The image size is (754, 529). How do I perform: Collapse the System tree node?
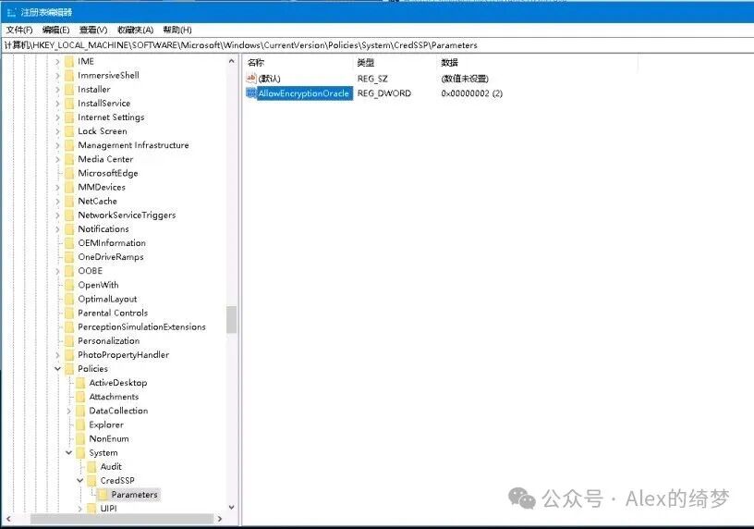coord(68,453)
